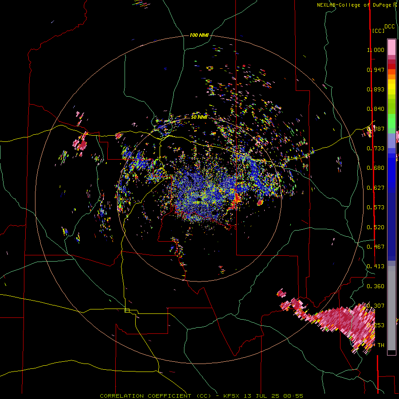Screen dimensions: 399x399
Task: Select the 1.000 value on the color scale
Action: 376,50
